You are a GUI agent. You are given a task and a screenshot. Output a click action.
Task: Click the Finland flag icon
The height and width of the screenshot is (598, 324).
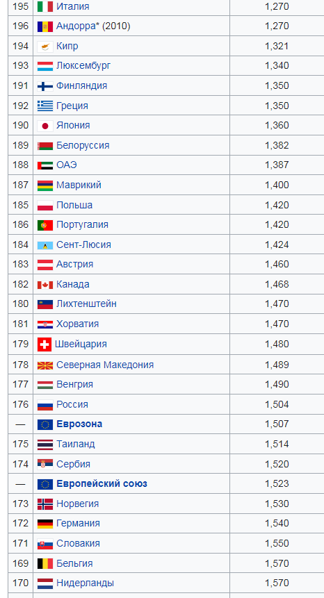45,86
